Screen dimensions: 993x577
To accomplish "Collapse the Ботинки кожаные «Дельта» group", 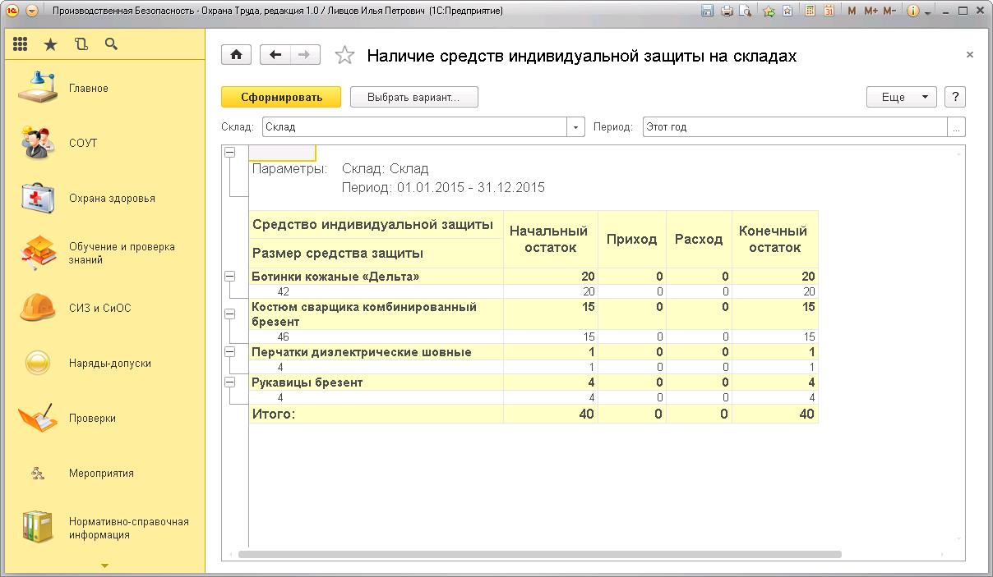I will coord(230,277).
